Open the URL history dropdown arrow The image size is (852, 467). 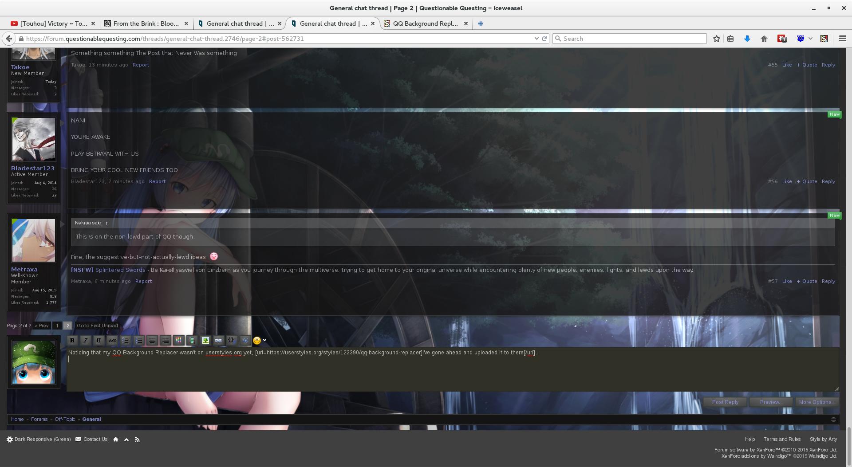coord(536,39)
